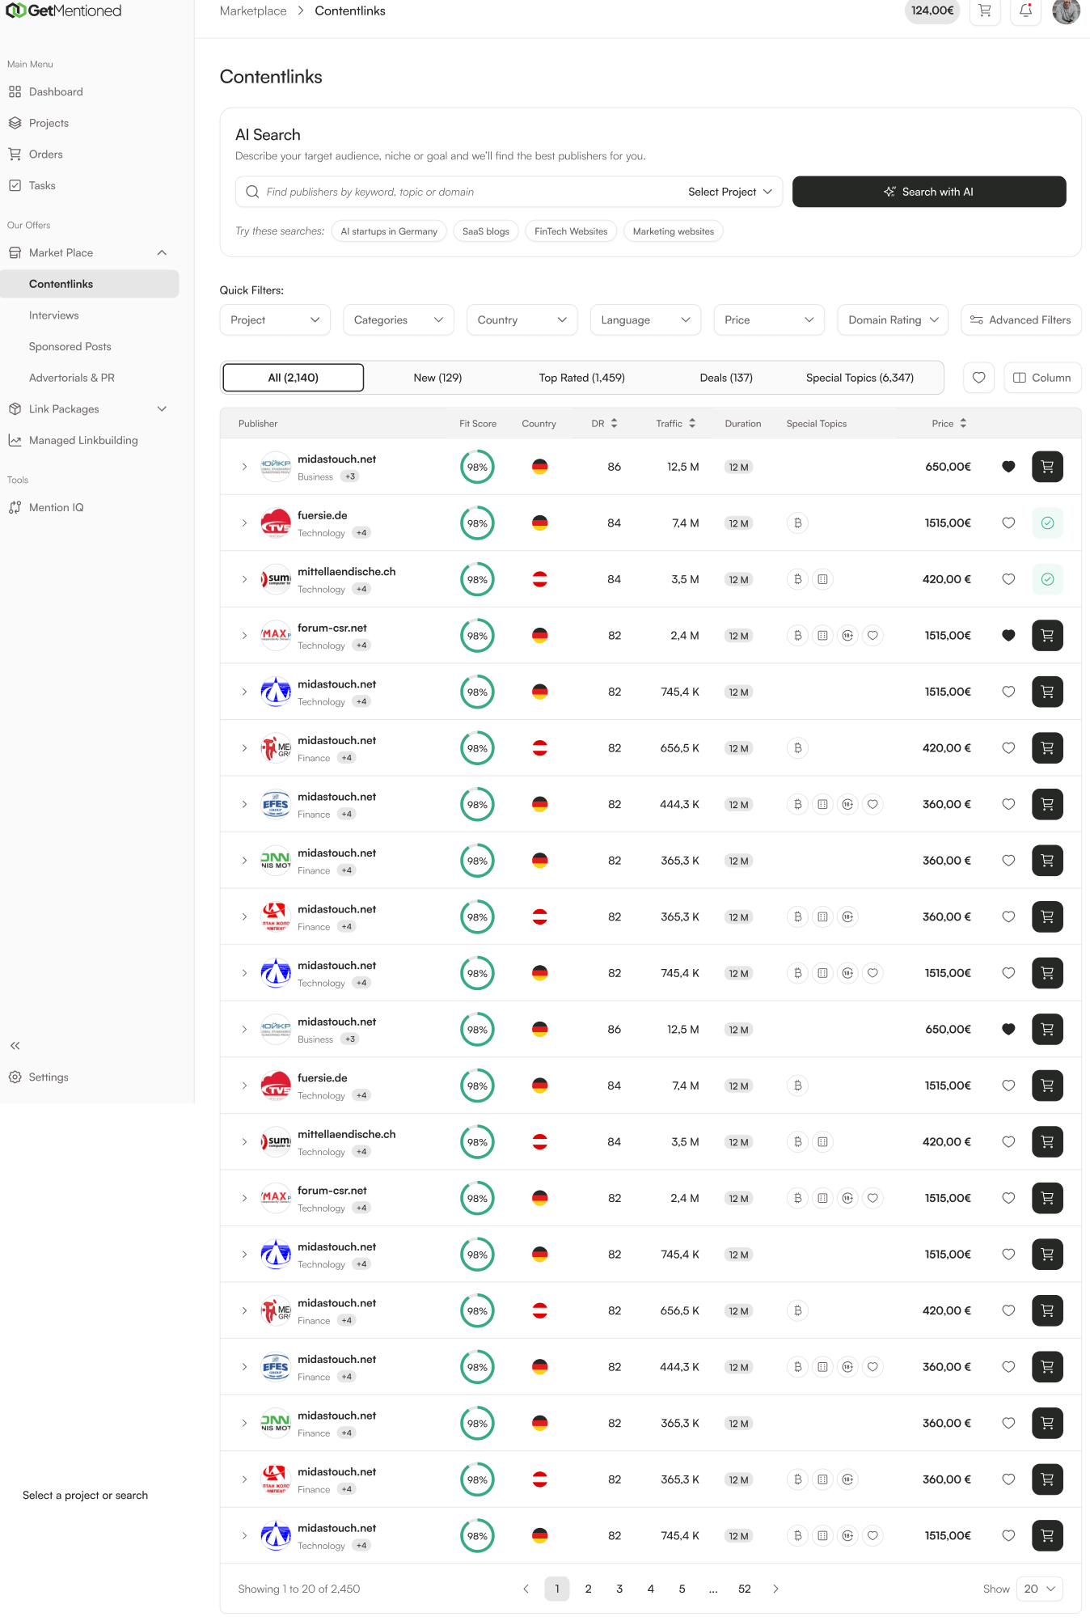The height and width of the screenshot is (1621, 1090).
Task: Favorite the mittellaendische.ch row that has a green checkmark
Action: pyautogui.click(x=1008, y=579)
